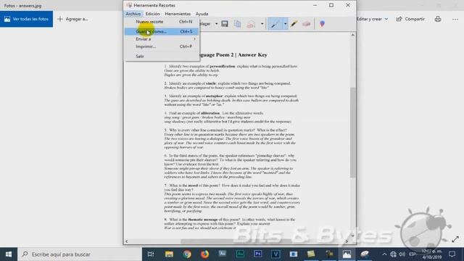Launch Firefox from taskbar
This screenshot has width=464, height=261.
(204, 254)
